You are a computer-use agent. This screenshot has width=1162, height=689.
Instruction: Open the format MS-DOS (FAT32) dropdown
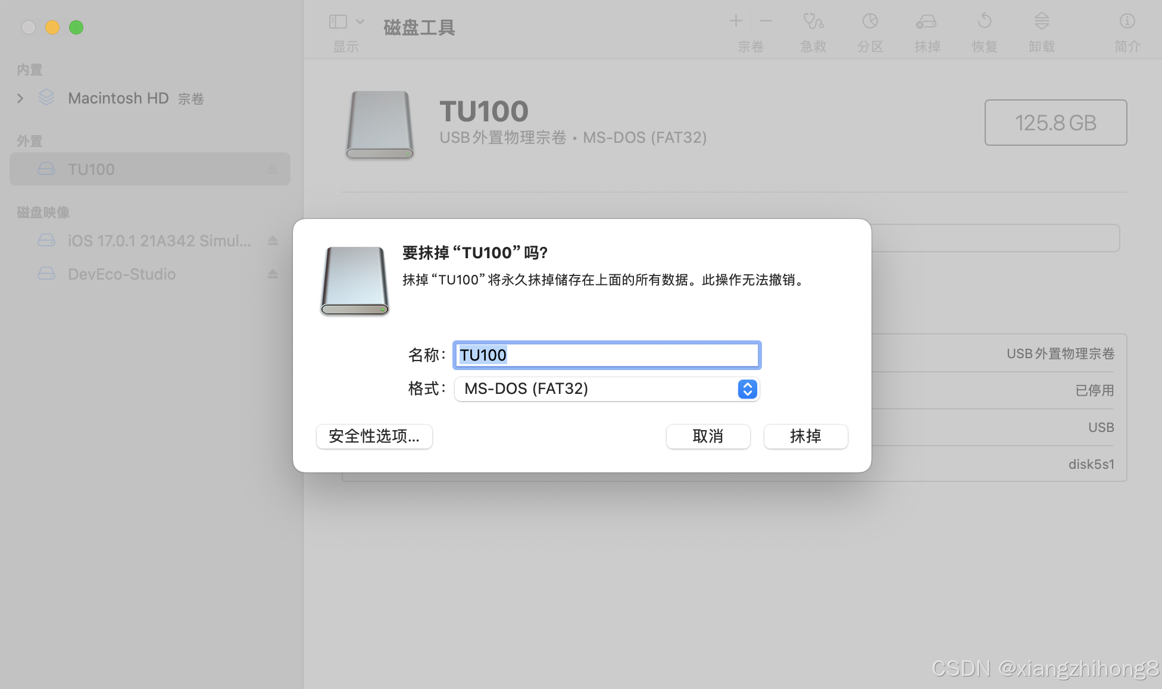(607, 389)
